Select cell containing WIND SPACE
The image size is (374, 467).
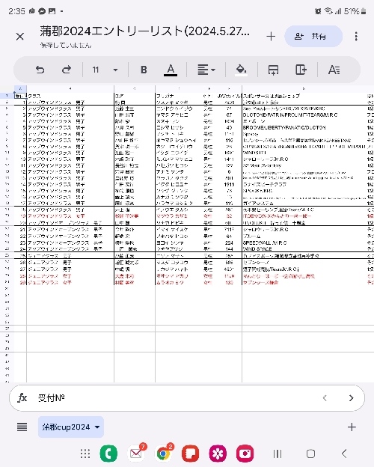coord(304,248)
